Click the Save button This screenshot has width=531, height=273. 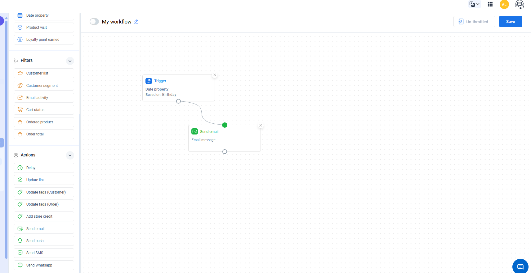[x=510, y=22]
